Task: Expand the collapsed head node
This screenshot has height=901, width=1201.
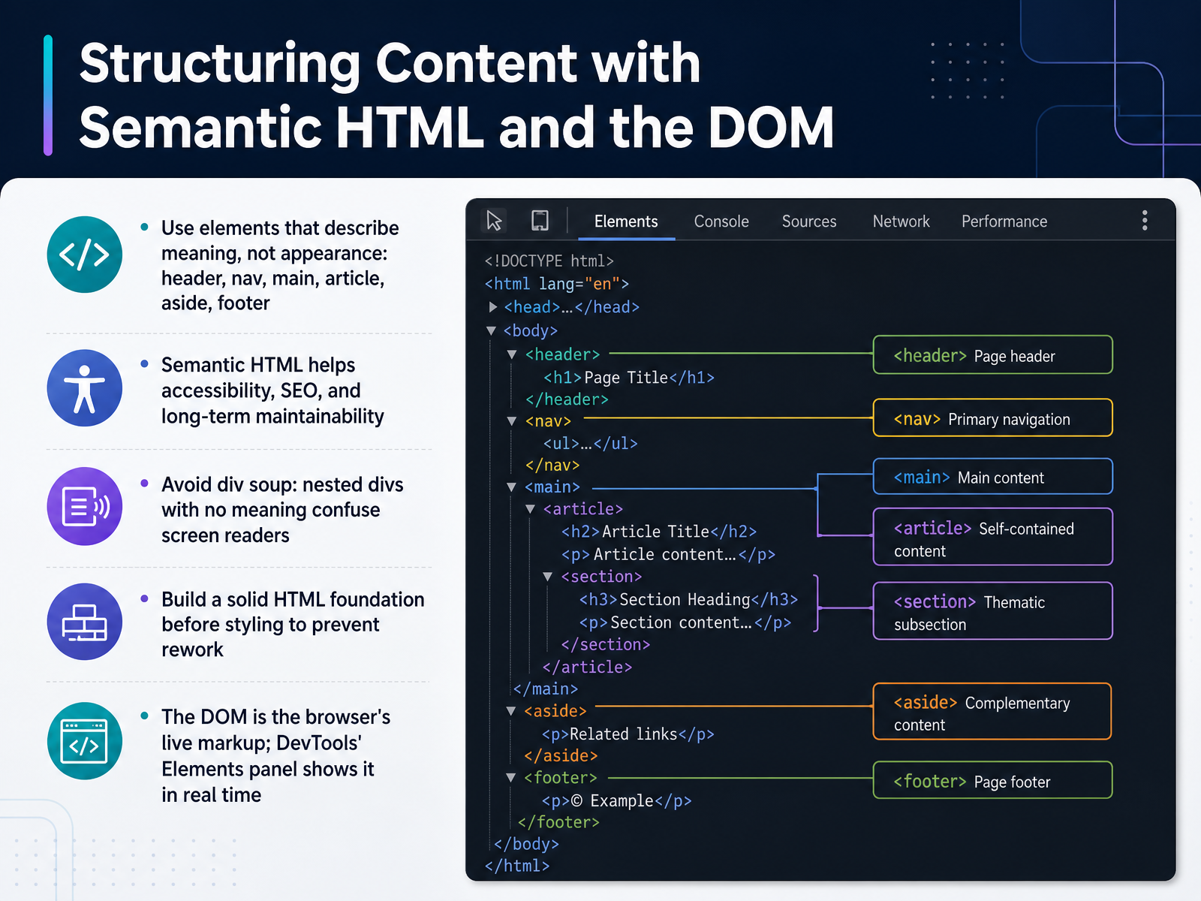Action: coord(492,307)
